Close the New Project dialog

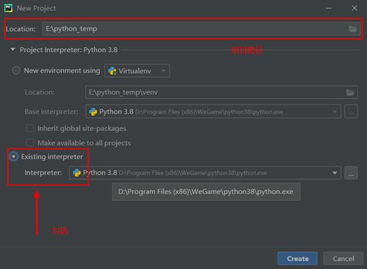tap(354, 8)
